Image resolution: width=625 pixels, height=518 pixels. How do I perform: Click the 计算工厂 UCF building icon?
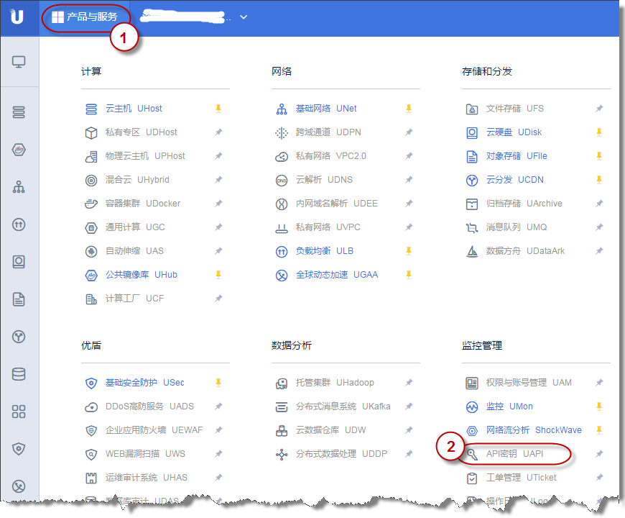click(x=91, y=299)
